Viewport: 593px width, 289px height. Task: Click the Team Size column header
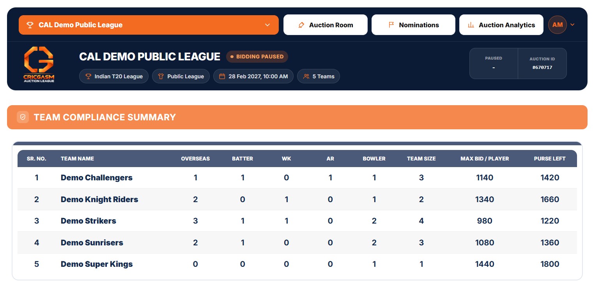click(x=421, y=159)
